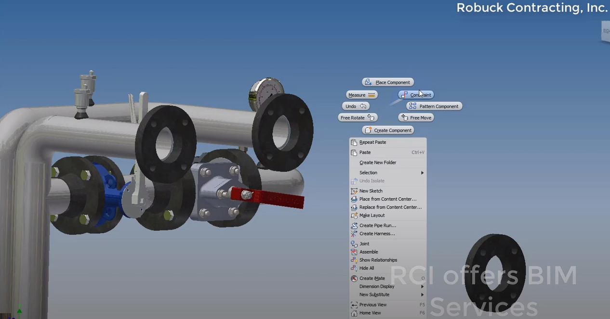Click the Make Layout icon
The width and height of the screenshot is (610, 319).
354,216
